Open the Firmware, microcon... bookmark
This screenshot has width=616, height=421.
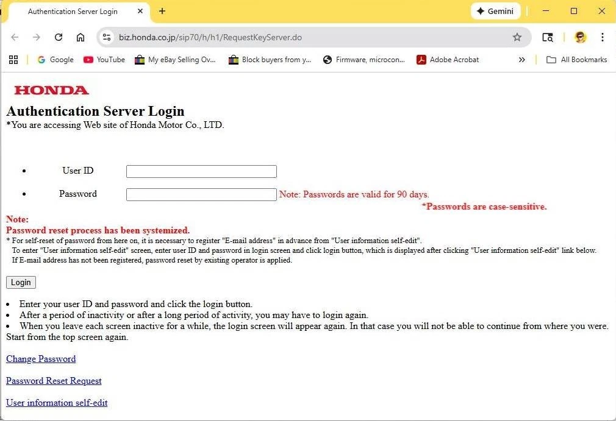(364, 60)
